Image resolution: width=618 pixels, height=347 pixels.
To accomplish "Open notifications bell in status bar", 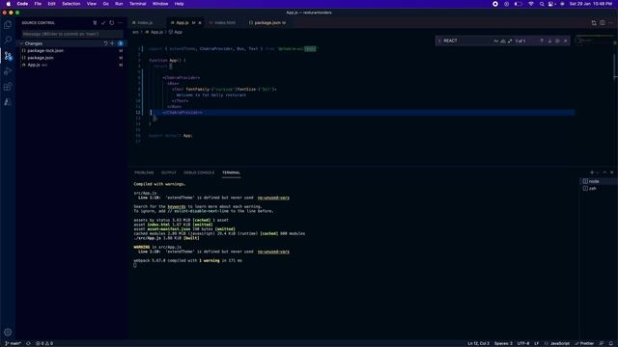I will (610, 343).
